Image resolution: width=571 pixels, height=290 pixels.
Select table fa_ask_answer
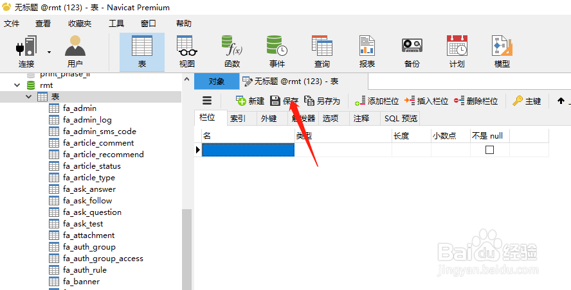coord(89,189)
